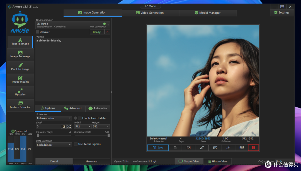Viewport: 301px width, 171px height.
Task: Send result to Inpaint edit icon
Action: (215, 148)
